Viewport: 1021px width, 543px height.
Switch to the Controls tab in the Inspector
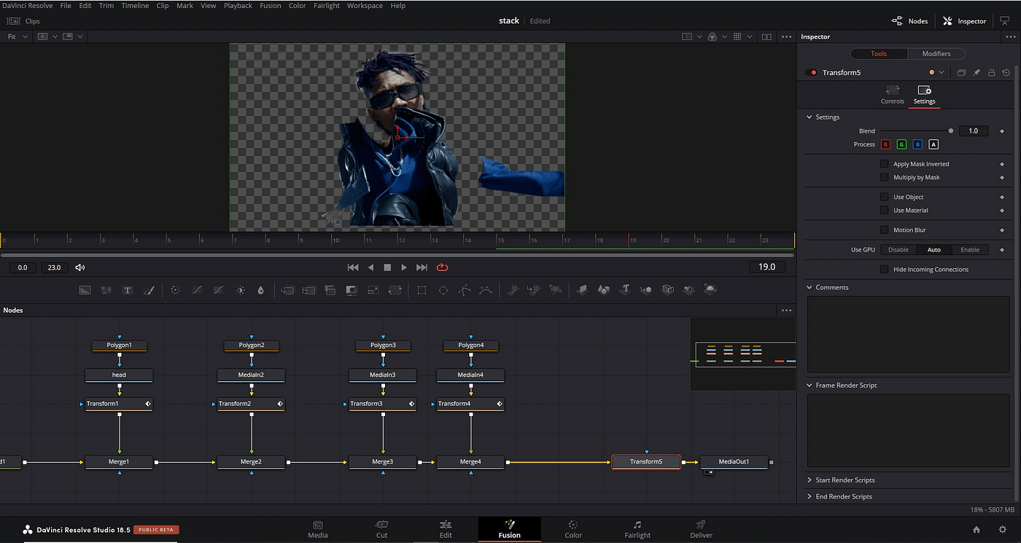coord(892,95)
